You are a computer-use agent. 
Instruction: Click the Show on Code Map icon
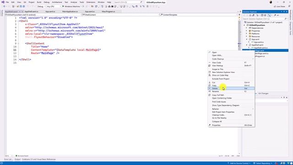click(x=210, y=75)
